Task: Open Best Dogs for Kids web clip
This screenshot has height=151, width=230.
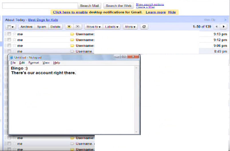Action: [43, 20]
